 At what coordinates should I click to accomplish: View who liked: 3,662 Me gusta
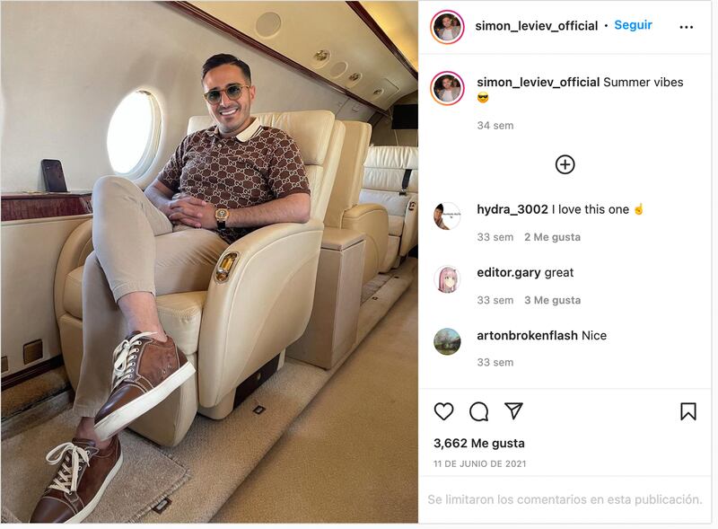[479, 444]
